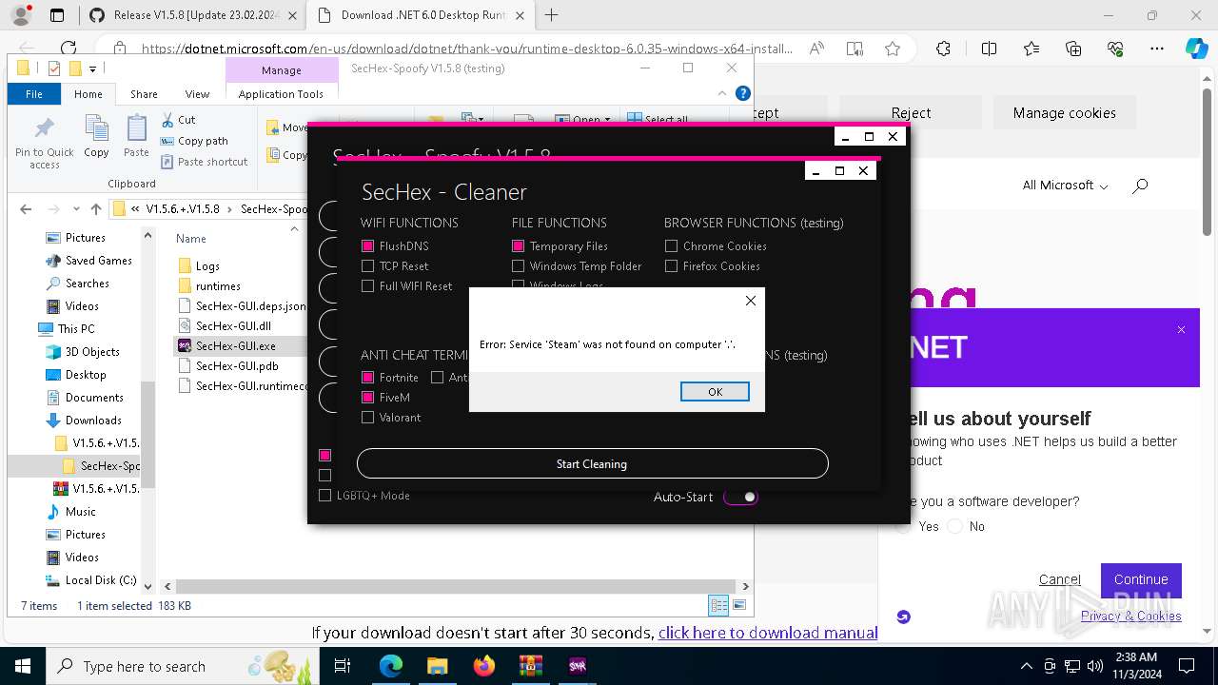Click Pin to Quick access icon
Viewport: 1218px width, 685px height.
point(44,143)
